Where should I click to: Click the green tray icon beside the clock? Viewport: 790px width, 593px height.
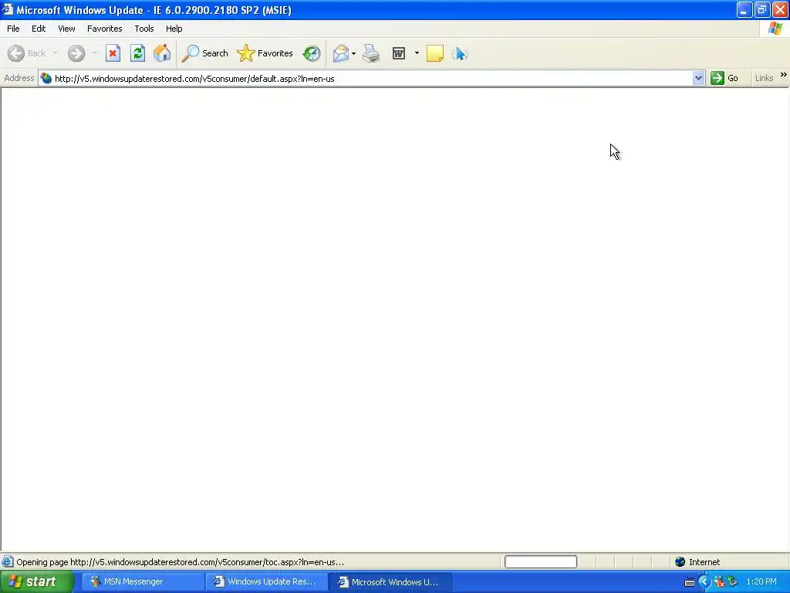click(733, 582)
